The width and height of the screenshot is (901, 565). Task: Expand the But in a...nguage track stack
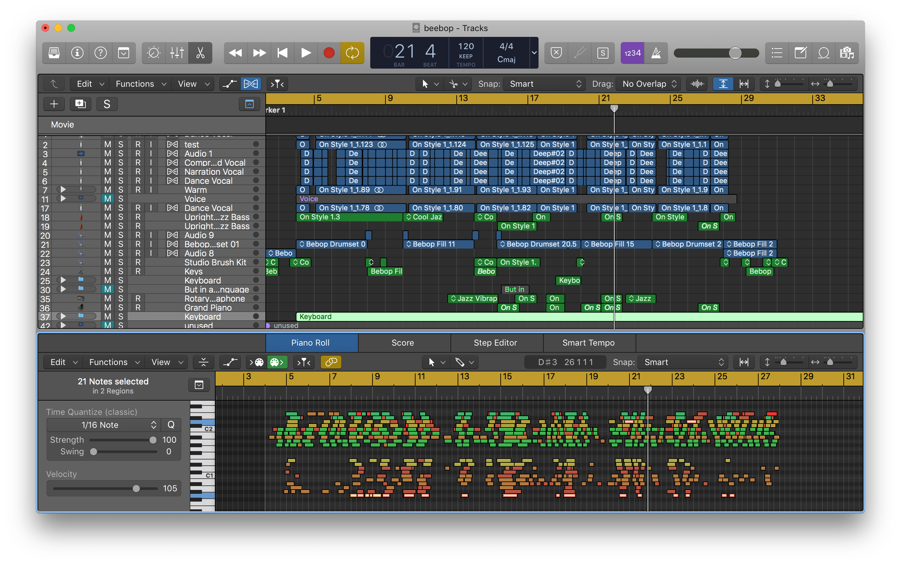[x=63, y=289]
